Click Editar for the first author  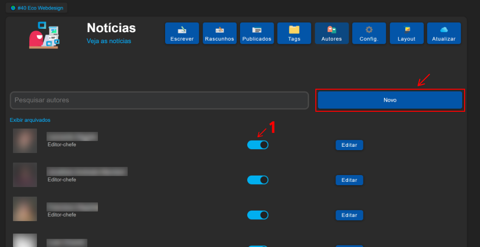coord(349,145)
